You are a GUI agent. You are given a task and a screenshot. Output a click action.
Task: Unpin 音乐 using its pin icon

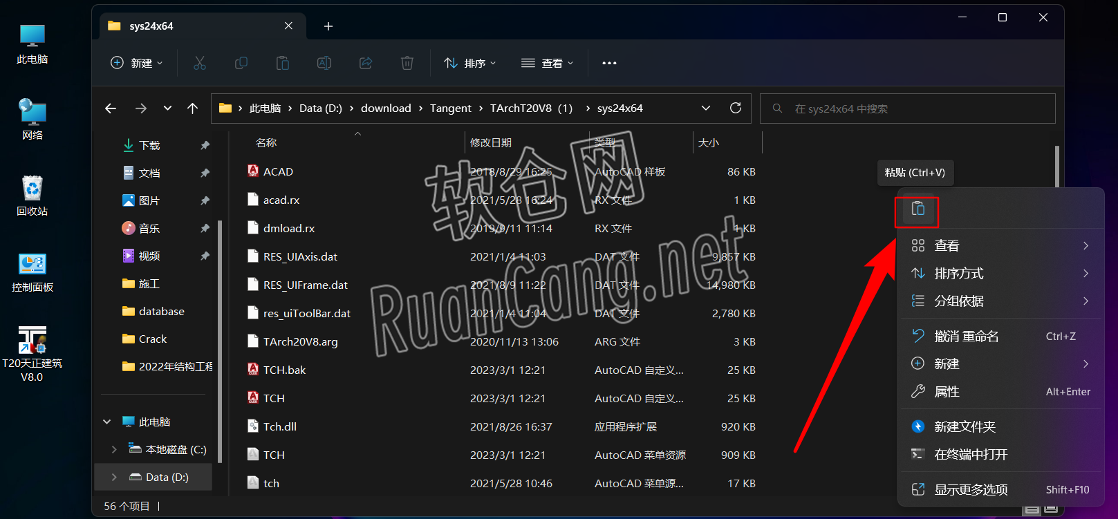205,228
